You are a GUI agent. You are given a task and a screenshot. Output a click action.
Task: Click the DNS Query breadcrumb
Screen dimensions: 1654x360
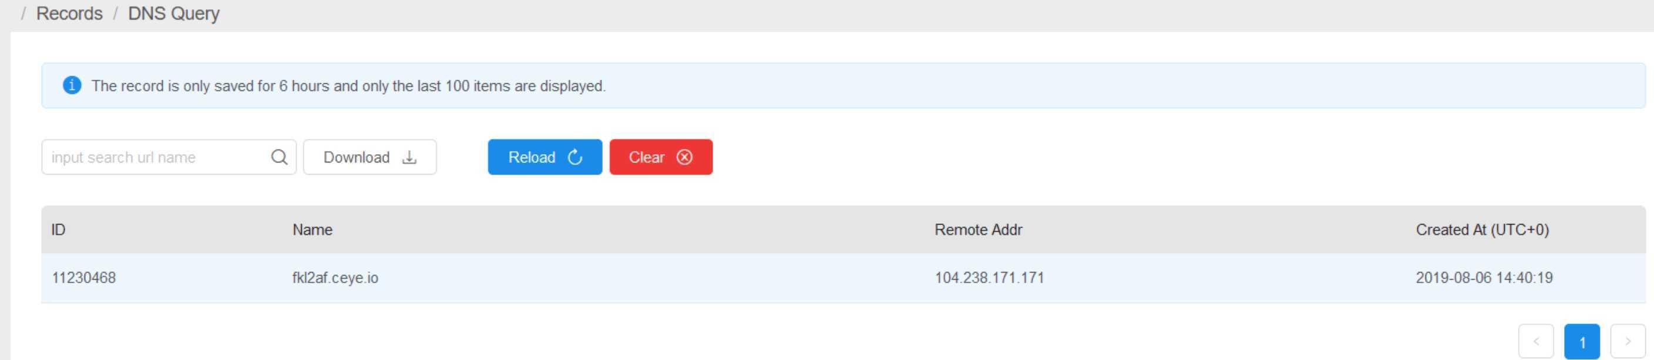click(174, 13)
